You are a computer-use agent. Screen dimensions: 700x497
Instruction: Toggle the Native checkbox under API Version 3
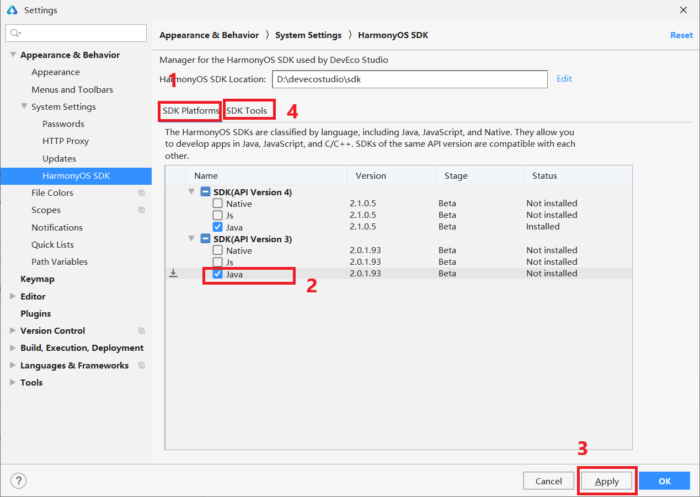(218, 250)
